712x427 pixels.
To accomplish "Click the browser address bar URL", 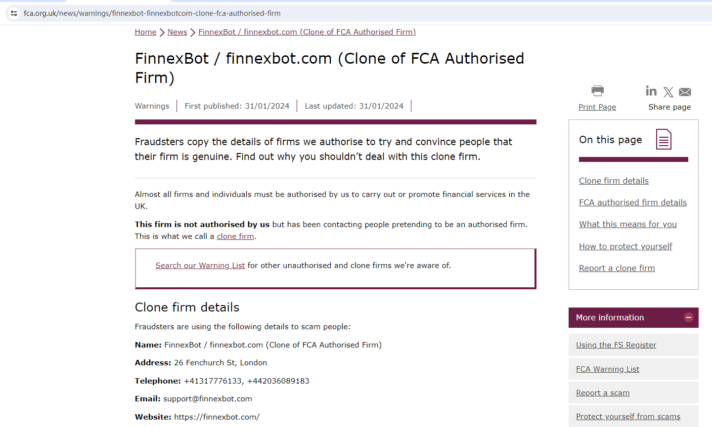I will tap(152, 13).
